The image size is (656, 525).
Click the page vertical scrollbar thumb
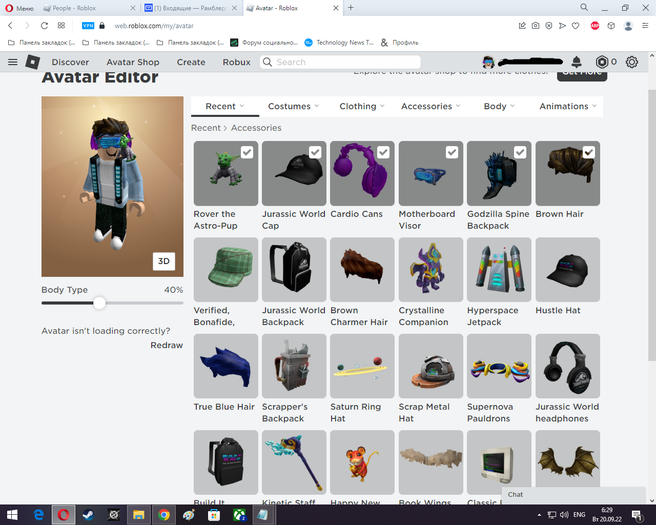pos(652,225)
